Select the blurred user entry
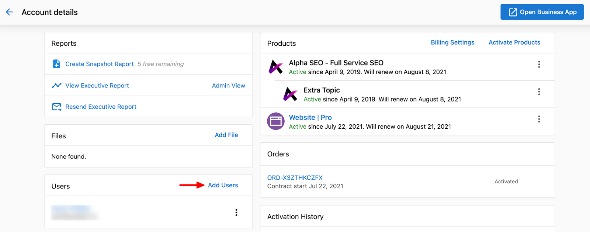Viewport: 590px width, 232px height. [x=74, y=212]
